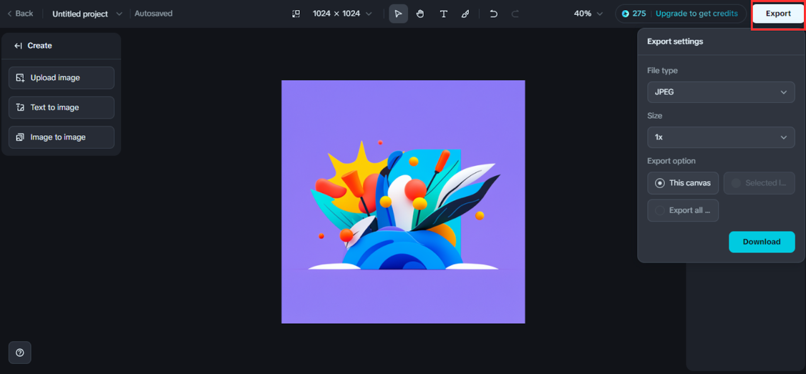
Task: Collapse the Create panel
Action: point(18,46)
